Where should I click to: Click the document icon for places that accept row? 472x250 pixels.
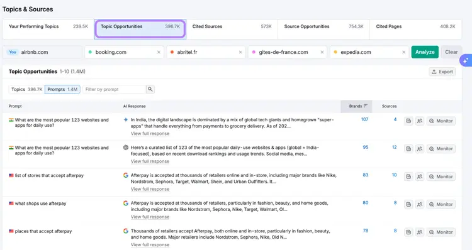(408, 232)
